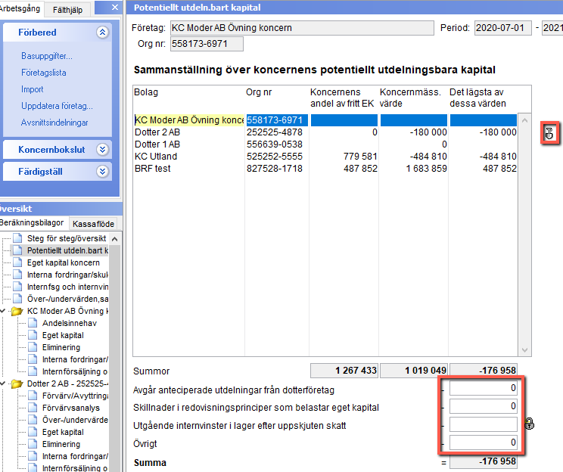Image resolution: width=563 pixels, height=472 pixels.
Task: Click value 1 683 859 in BRF row
Action: click(x=426, y=169)
